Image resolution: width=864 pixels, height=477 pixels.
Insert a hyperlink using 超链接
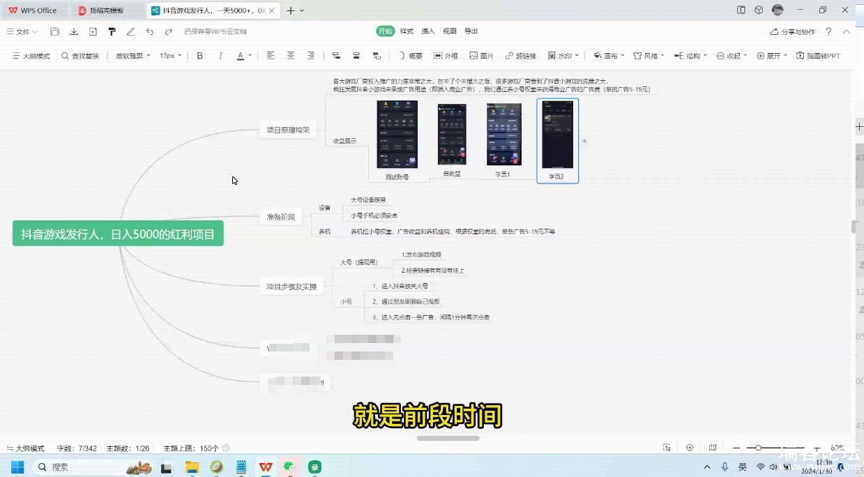(520, 56)
